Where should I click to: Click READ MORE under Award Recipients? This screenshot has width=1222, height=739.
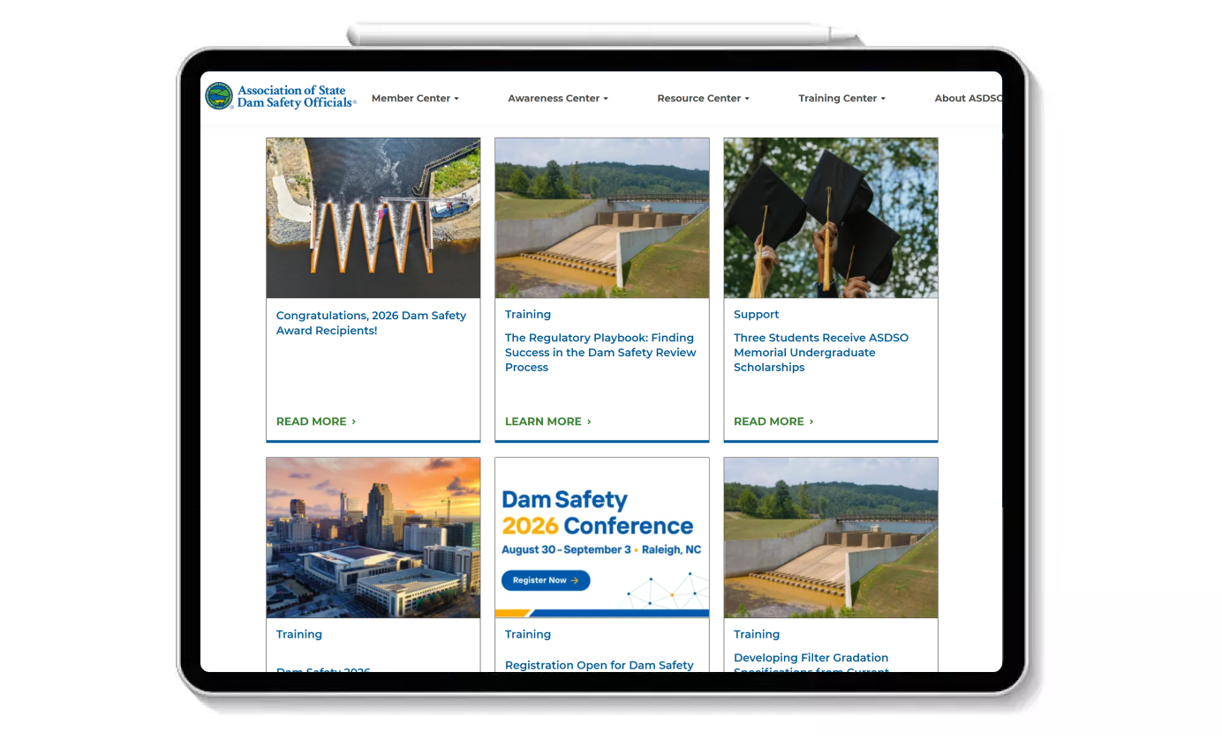click(x=316, y=422)
